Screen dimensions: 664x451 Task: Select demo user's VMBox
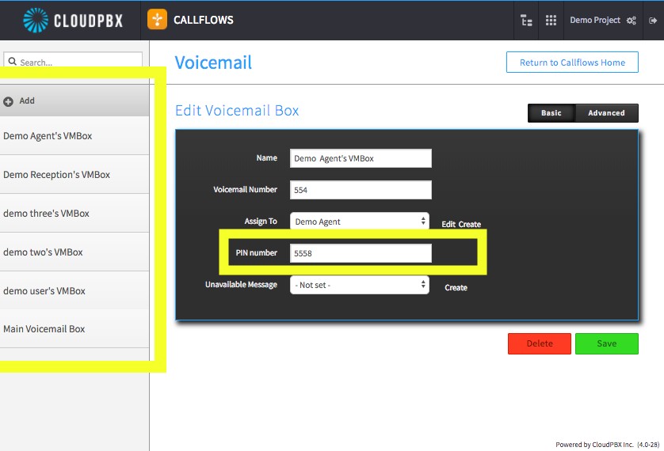[74, 291]
